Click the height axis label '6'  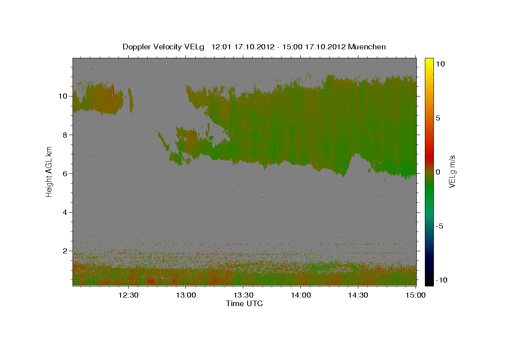tap(64, 174)
